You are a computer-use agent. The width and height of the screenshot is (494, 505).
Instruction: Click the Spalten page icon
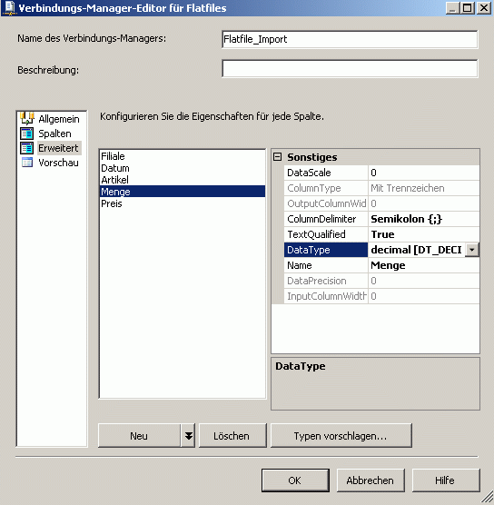27,134
